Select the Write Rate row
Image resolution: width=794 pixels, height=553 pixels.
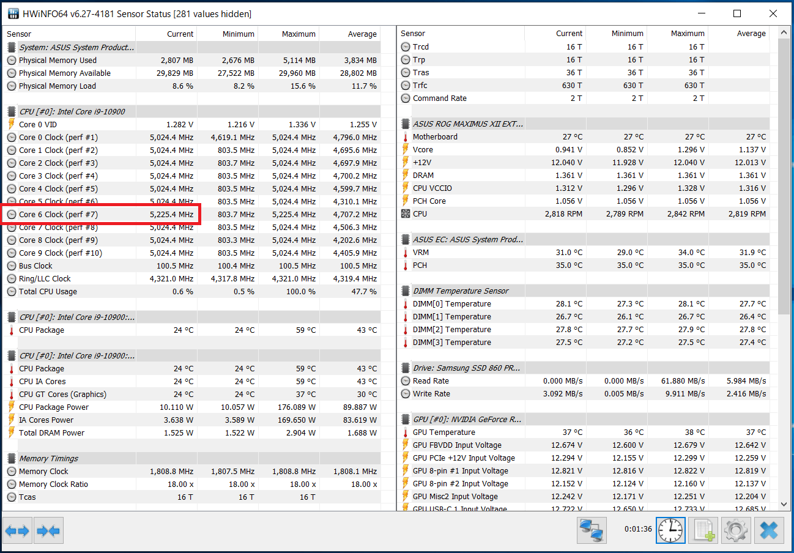[x=583, y=393]
